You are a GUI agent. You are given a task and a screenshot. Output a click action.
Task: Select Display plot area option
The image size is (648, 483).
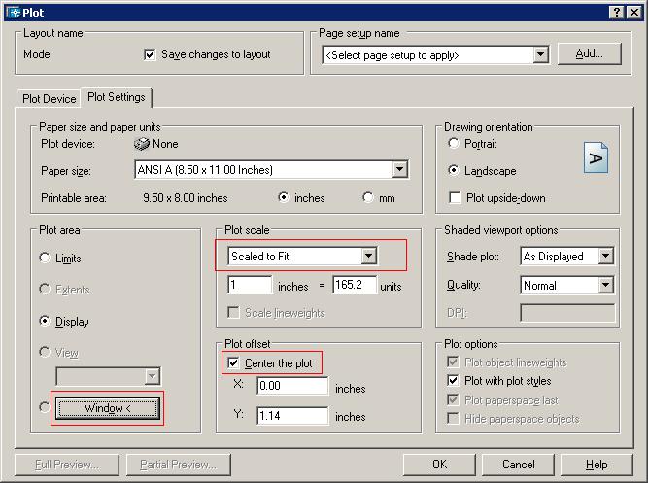click(x=45, y=321)
